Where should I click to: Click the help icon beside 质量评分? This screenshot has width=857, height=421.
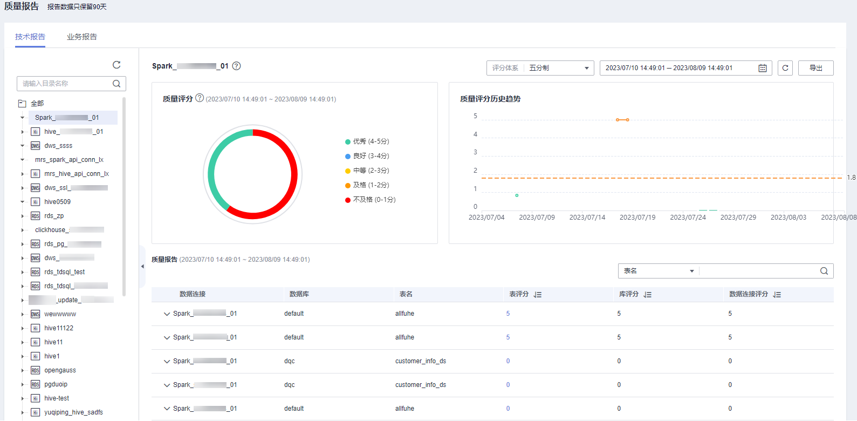tap(200, 98)
